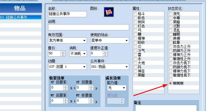The height and width of the screenshot is (111, 206).
Task: Click the empty 说明 description field
Action: click(89, 27)
